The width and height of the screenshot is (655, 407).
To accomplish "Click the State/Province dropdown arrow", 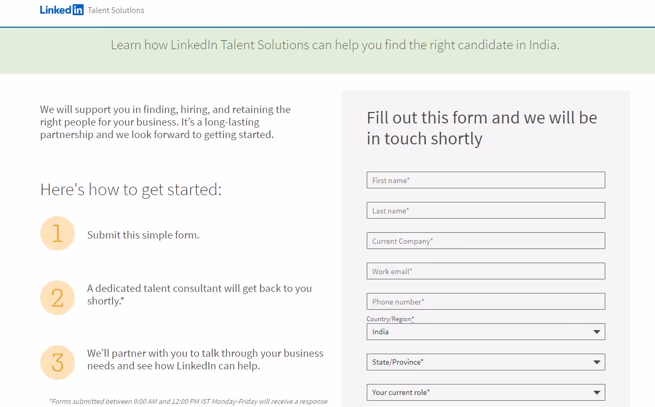I will 596,361.
